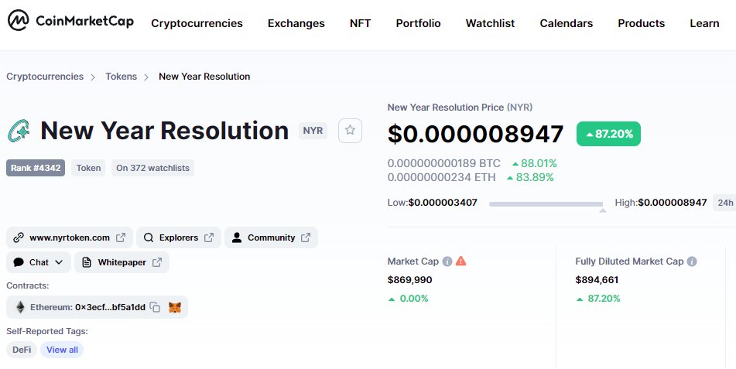This screenshot has width=736, height=369.
Task: Click the low-high price range bar
Action: [x=546, y=204]
